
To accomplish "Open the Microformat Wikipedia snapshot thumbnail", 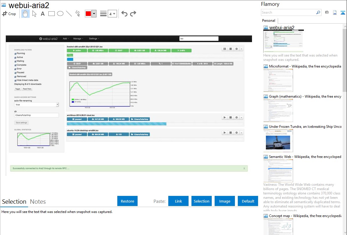I will (x=278, y=80).
